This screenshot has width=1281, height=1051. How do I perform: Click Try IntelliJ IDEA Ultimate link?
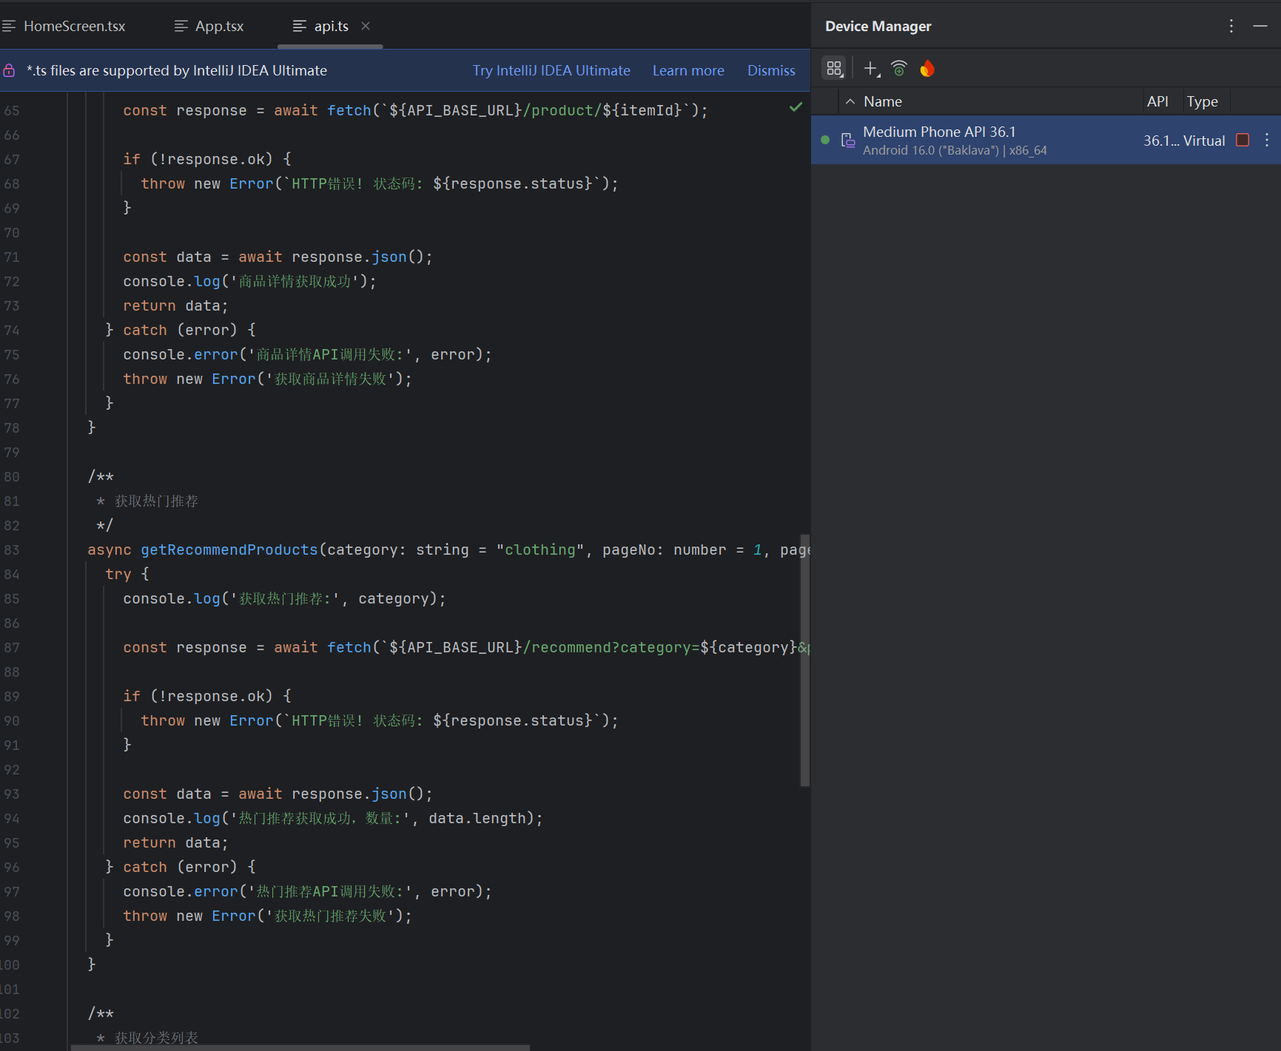pos(551,70)
